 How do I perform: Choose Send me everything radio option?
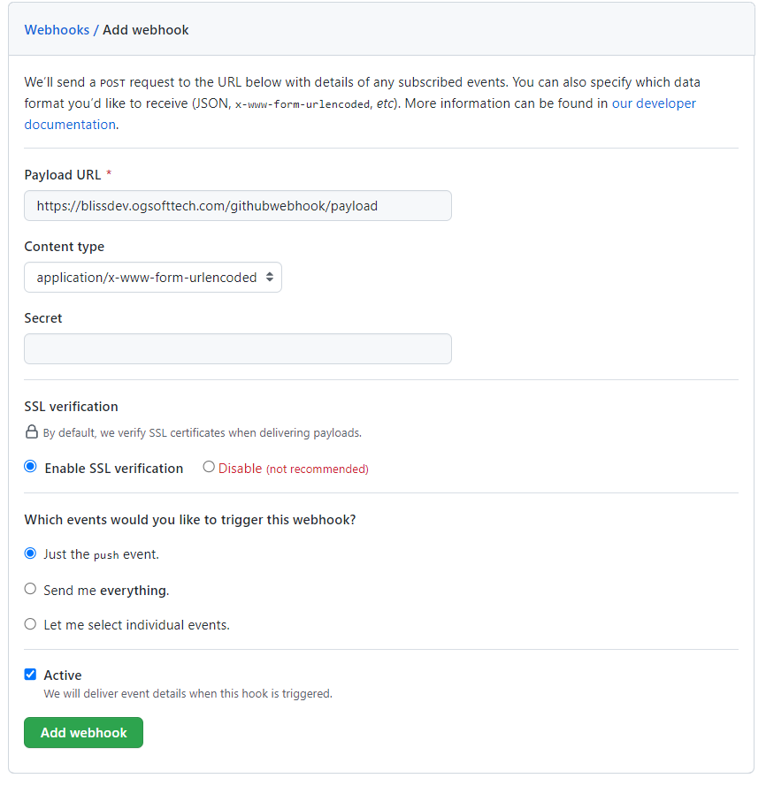(31, 590)
